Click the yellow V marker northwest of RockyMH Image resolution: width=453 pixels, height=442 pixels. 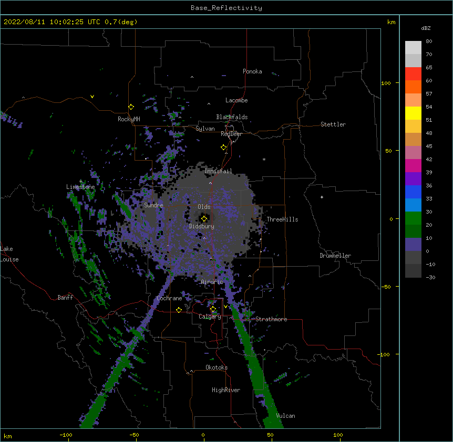pyautogui.click(x=92, y=97)
